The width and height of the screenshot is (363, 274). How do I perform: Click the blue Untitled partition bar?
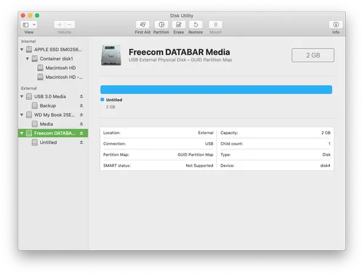coord(216,90)
